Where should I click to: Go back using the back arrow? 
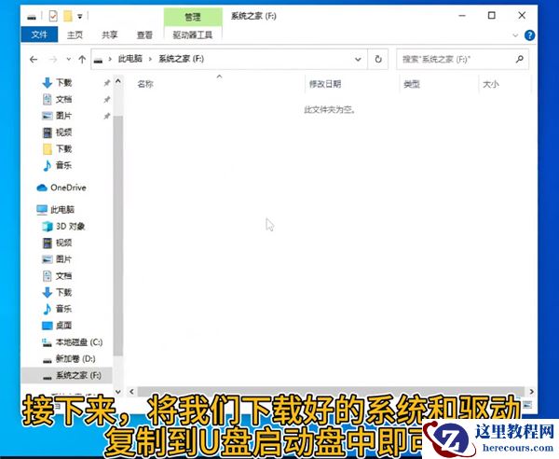coord(34,60)
